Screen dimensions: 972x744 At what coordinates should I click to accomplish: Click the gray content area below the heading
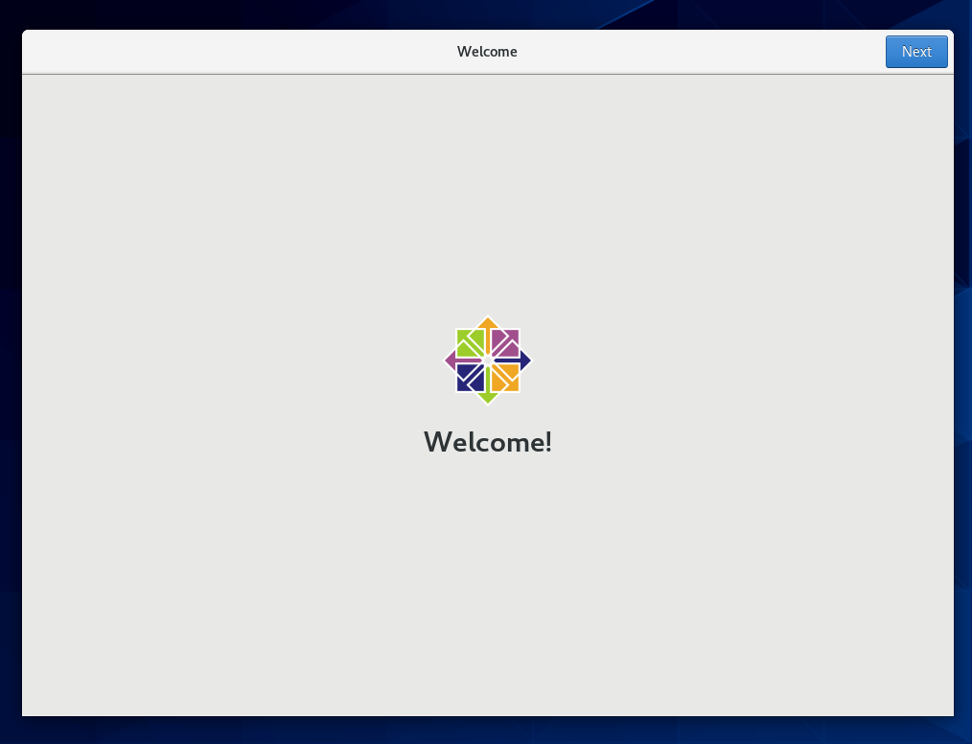tap(487, 575)
